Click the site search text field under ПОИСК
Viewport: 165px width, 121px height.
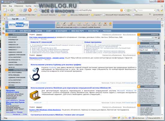click(x=145, y=38)
